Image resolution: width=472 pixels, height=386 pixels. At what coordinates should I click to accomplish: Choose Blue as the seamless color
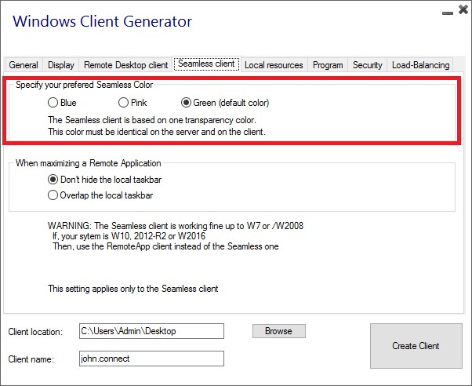53,103
